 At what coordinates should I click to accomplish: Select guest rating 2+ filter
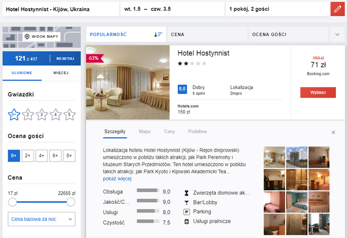[28, 156]
